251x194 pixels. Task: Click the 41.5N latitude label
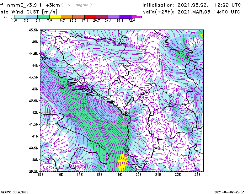tap(34, 124)
